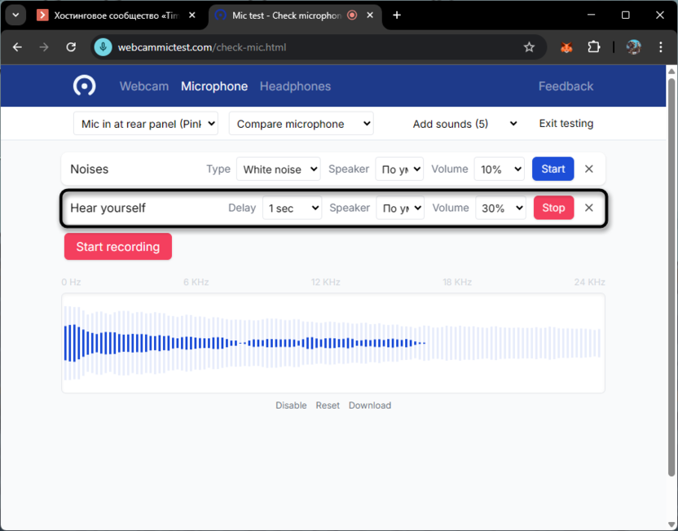Disable the spectrum visualizer
This screenshot has width=678, height=531.
pyautogui.click(x=291, y=406)
